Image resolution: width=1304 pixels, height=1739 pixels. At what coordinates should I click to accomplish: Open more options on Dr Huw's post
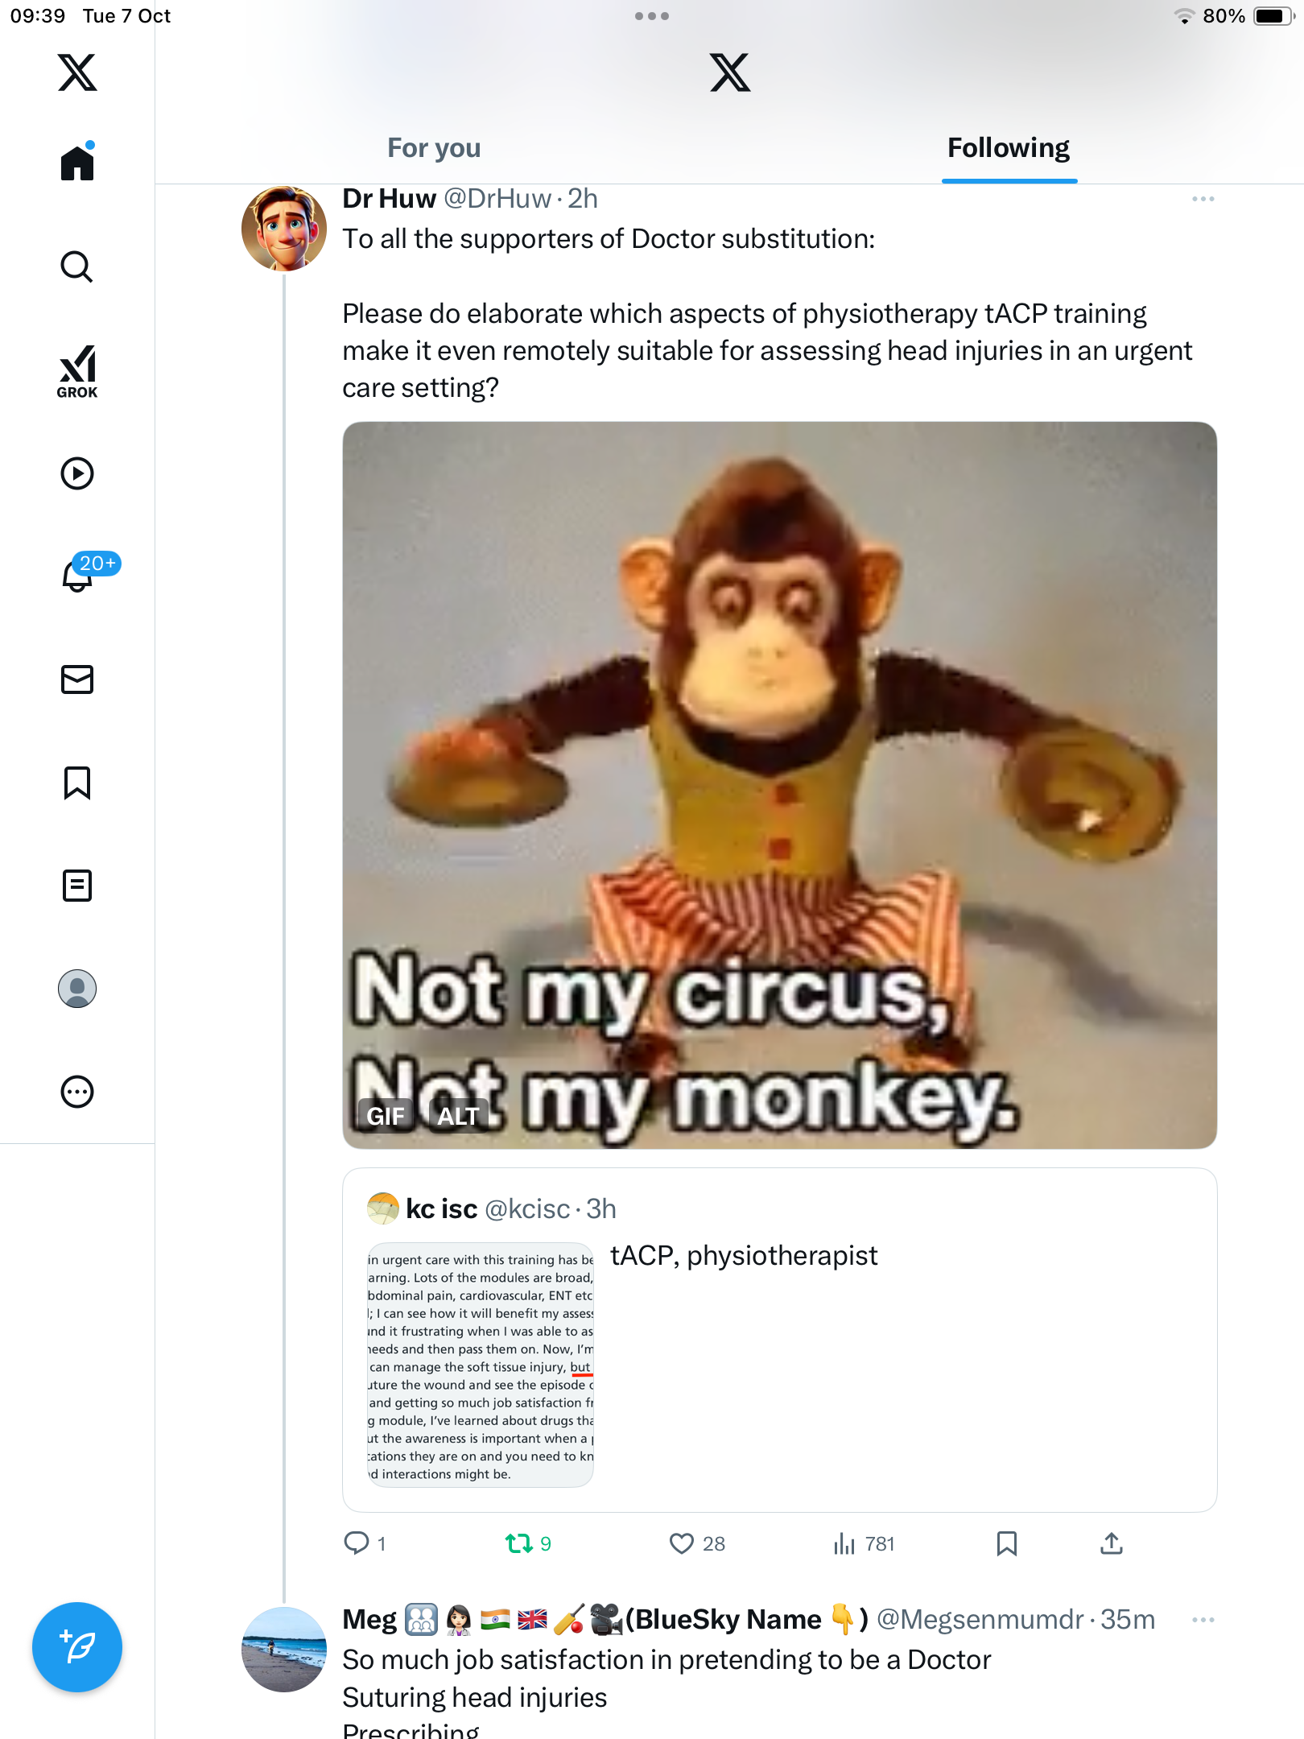pyautogui.click(x=1203, y=199)
